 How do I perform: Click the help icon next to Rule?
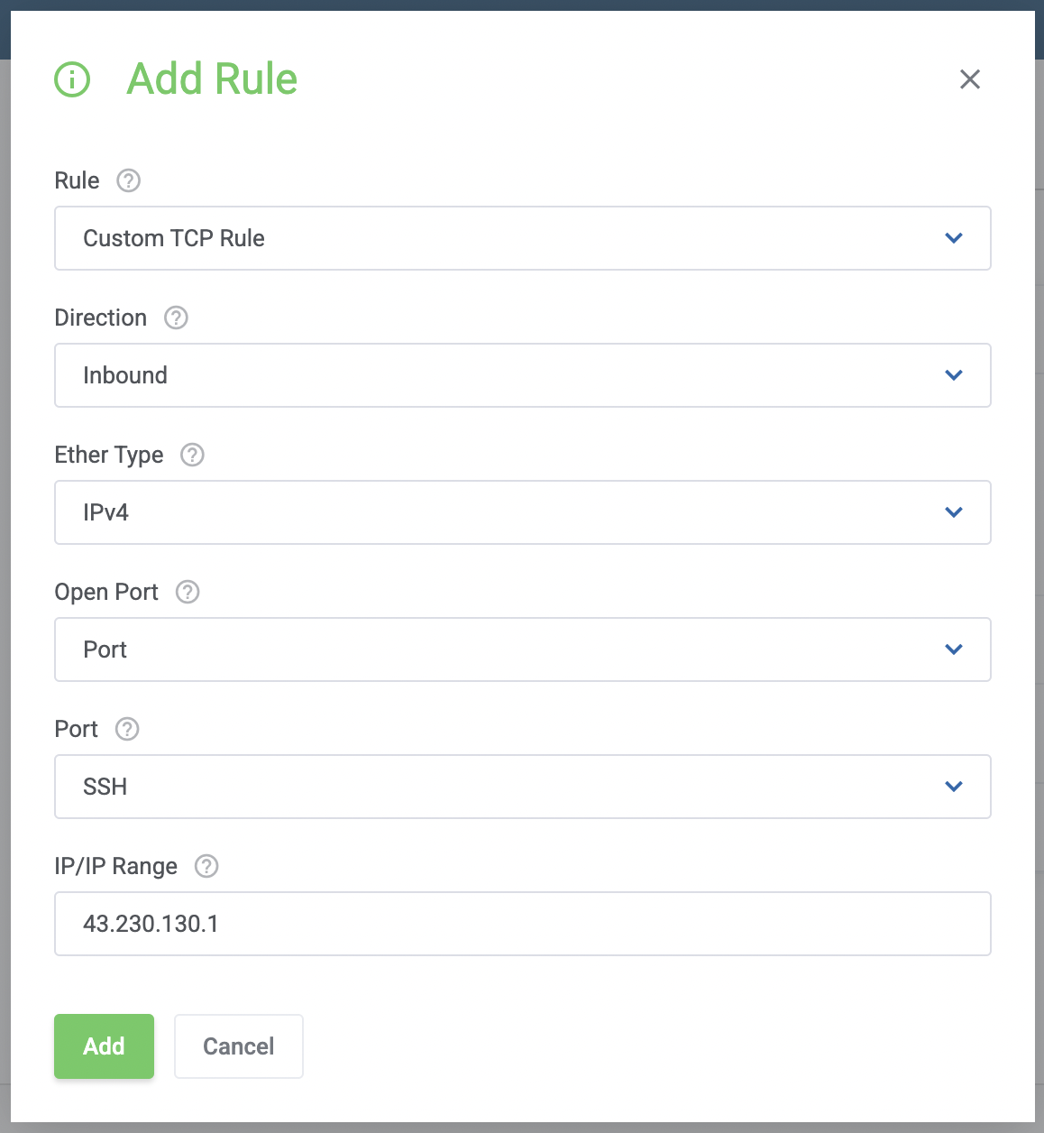129,180
